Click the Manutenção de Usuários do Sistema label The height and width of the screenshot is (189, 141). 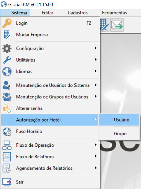[x=53, y=85]
